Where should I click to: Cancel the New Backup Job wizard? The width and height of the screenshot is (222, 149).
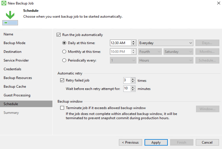tap(207, 142)
